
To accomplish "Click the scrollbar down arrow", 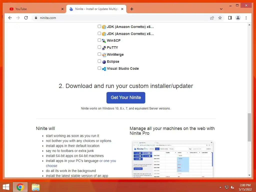I will [x=249, y=175].
